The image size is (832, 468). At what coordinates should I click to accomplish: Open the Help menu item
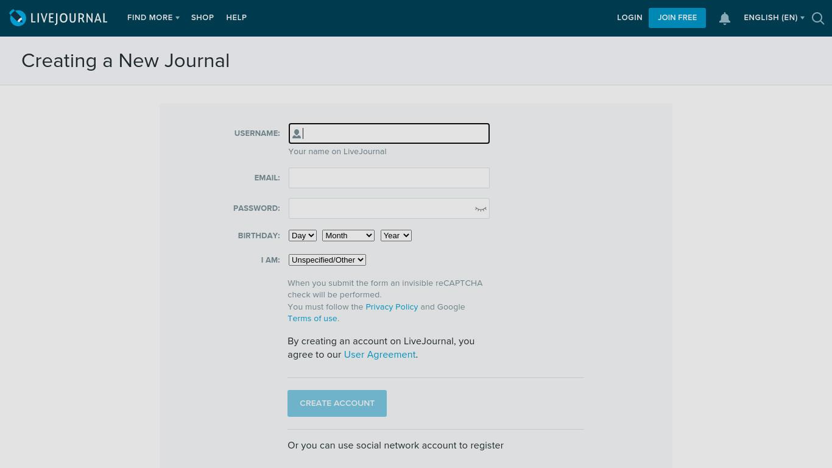(236, 18)
